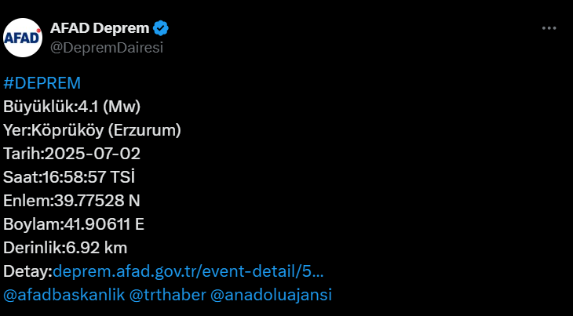Screen dimensions: 573x316
Task: Click the Detay: label text
Action: [28, 271]
